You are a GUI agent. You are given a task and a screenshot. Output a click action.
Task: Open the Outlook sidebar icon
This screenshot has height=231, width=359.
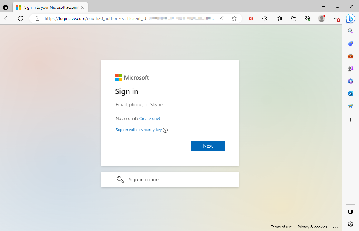coord(350,94)
